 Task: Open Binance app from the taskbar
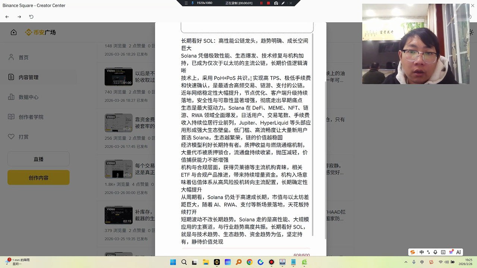217,262
